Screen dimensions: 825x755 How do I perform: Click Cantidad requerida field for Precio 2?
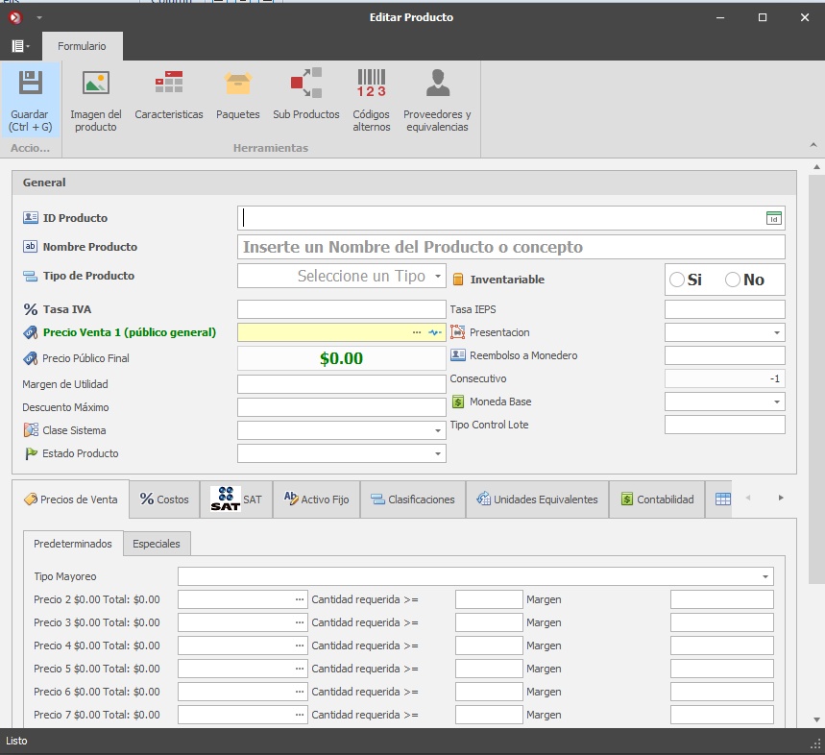[x=489, y=599]
